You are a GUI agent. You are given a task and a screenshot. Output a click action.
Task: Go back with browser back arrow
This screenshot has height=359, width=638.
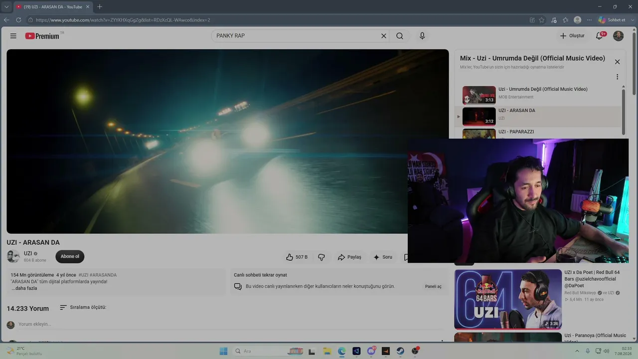pyautogui.click(x=6, y=20)
